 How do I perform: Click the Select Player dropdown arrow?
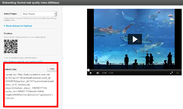[x=55, y=14]
